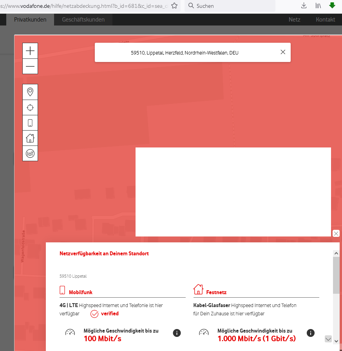Clear the address search with X icon
Viewport: 342px width, 351px height.
point(283,52)
